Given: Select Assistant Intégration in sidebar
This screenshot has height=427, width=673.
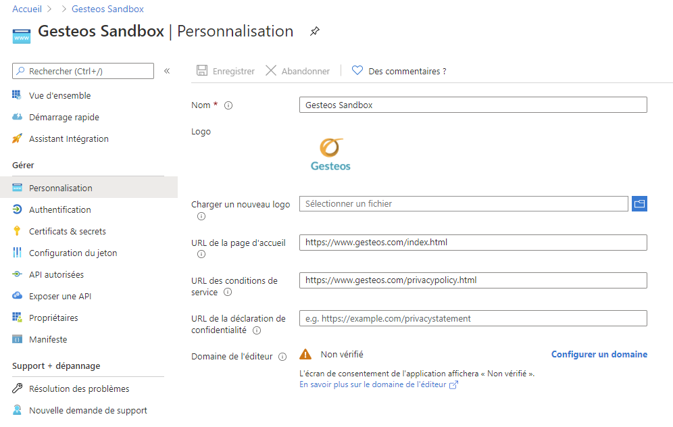Looking at the screenshot, I should pos(68,139).
